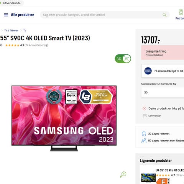Viewport: 184px width, 184px height.
Task: Click the Erhvervskunde customer type toggle
Action: [11, 3]
